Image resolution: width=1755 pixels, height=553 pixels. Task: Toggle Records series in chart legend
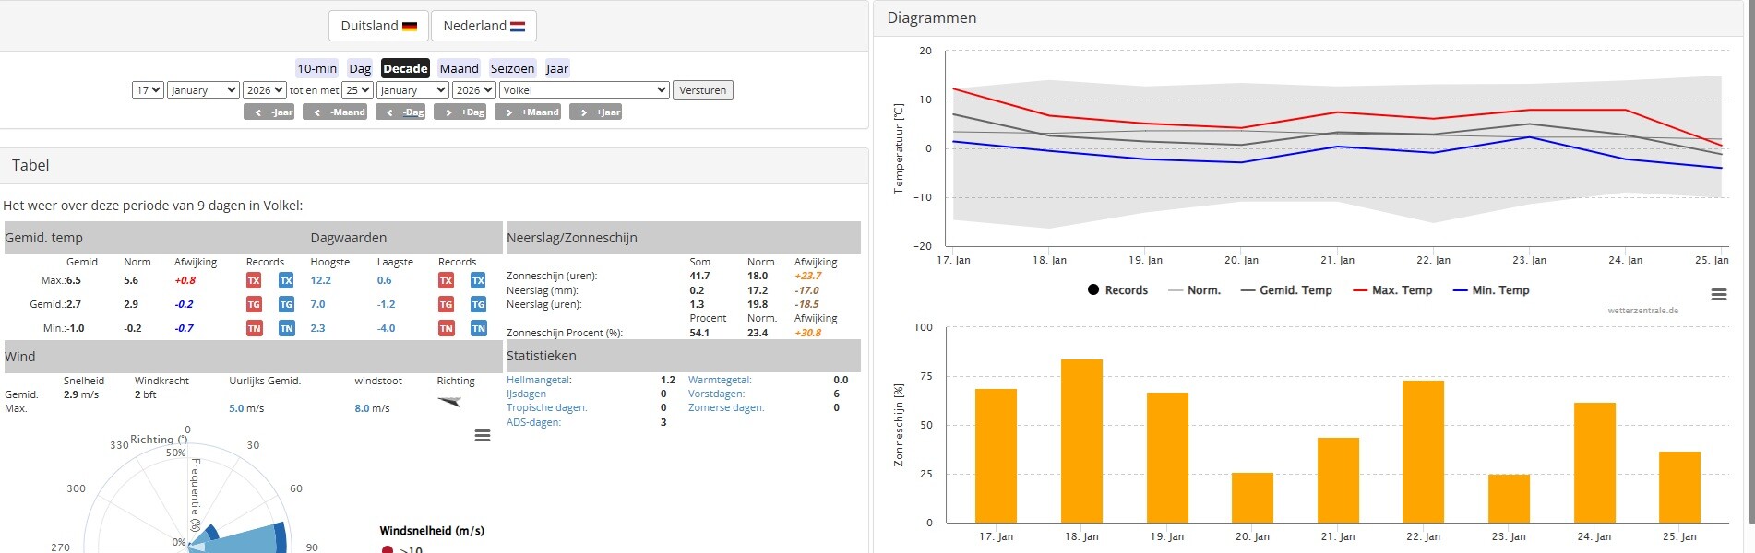[1116, 289]
